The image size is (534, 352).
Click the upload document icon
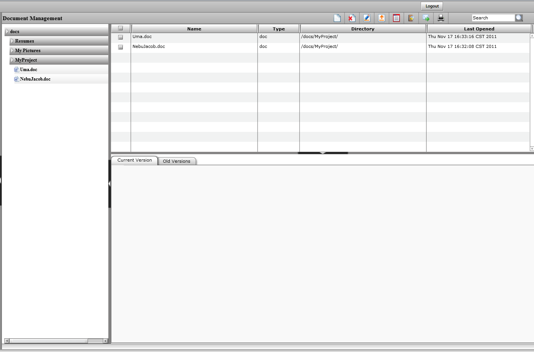382,18
